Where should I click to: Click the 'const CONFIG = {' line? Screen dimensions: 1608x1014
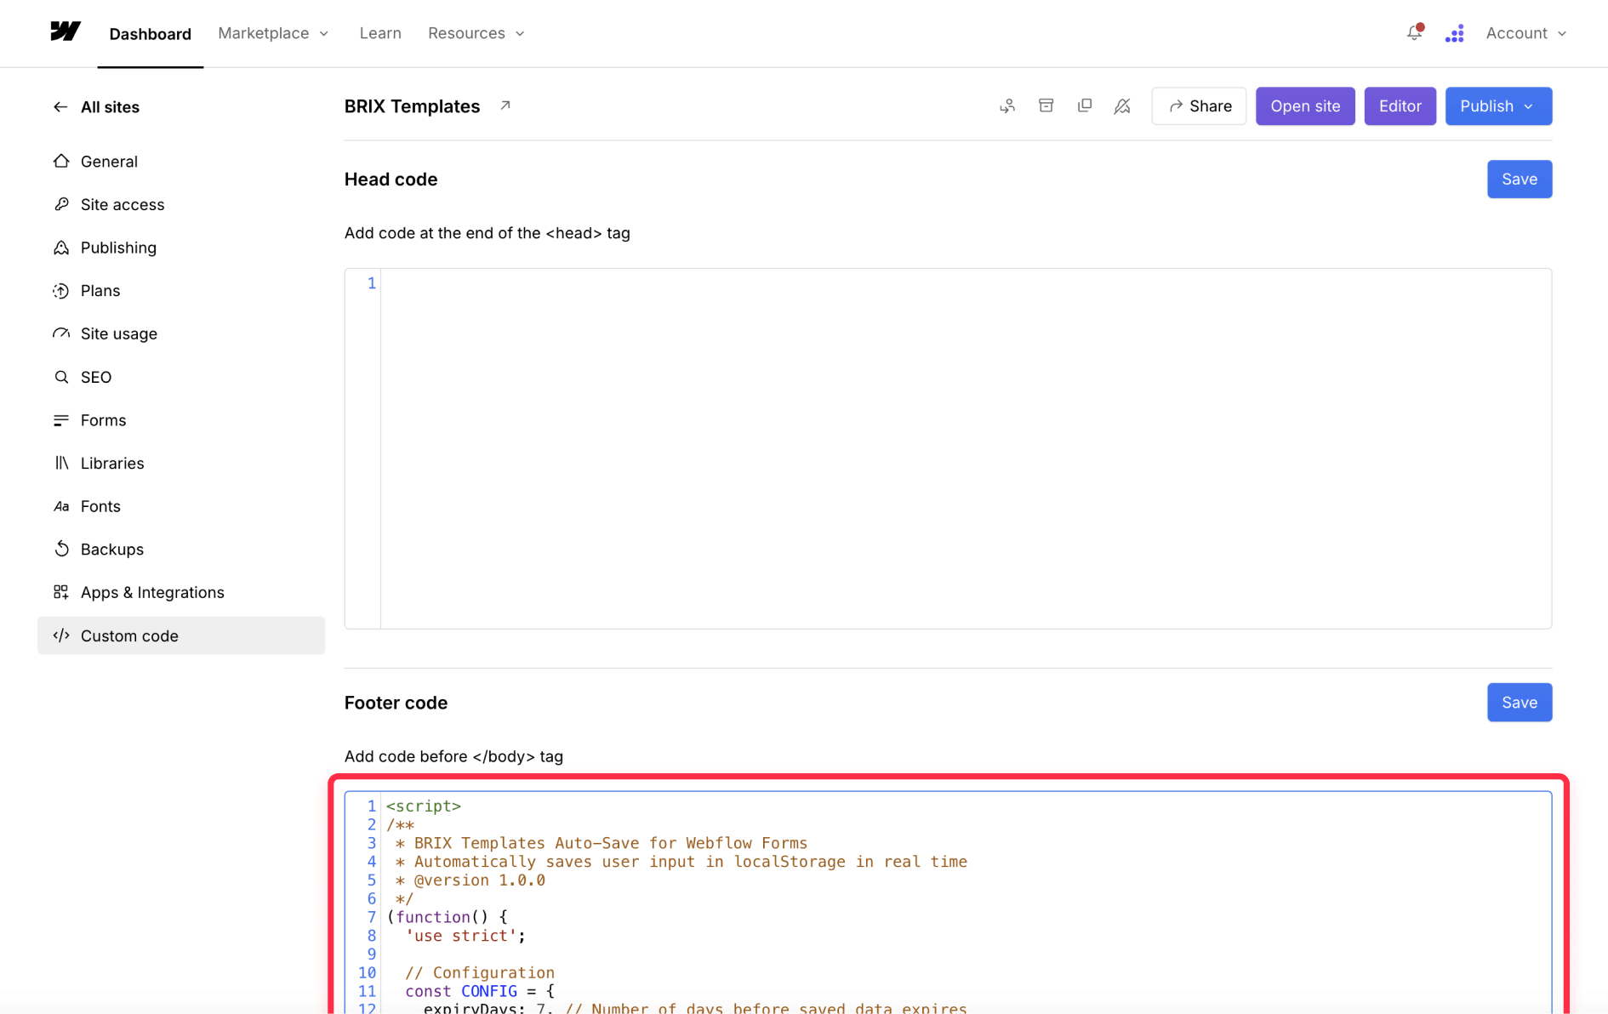(480, 991)
